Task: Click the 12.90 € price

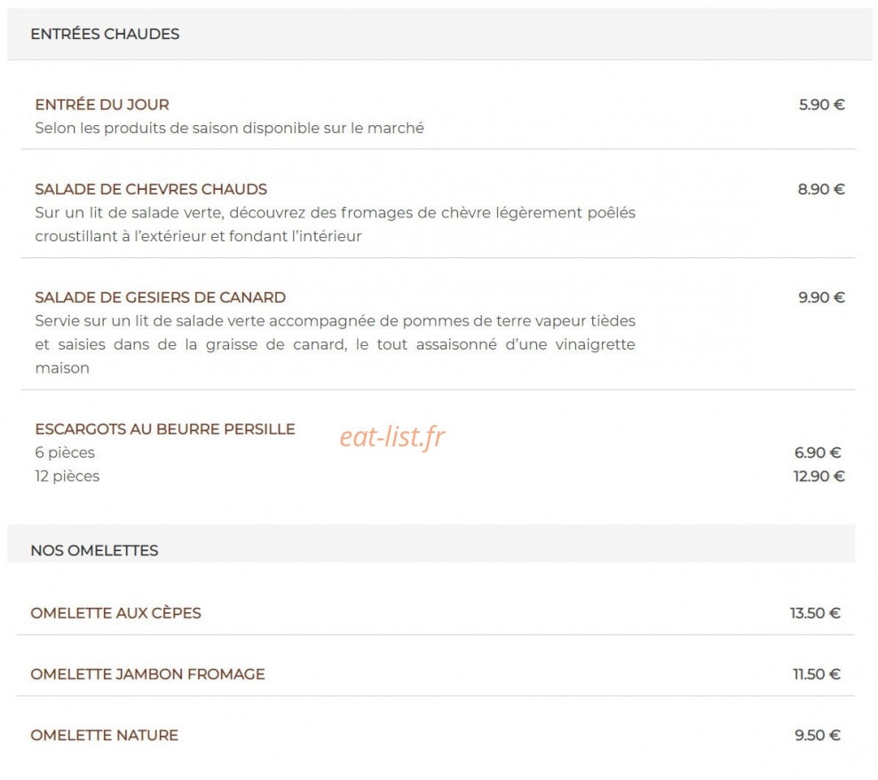Action: click(x=819, y=477)
